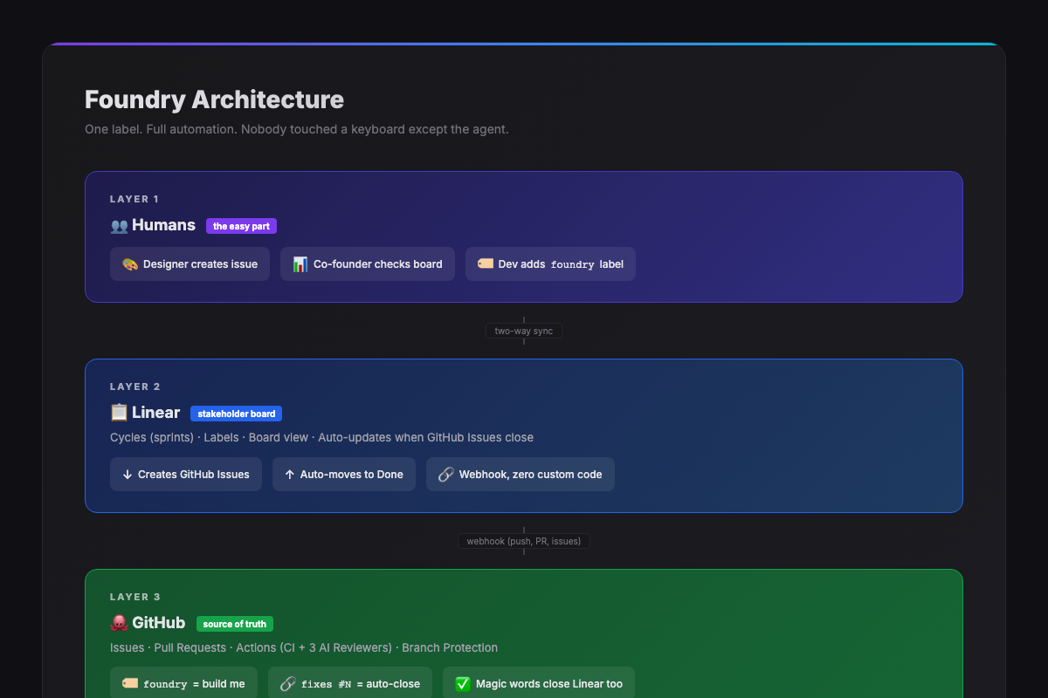Click the Linear layer title text
The height and width of the screenshot is (698, 1048).
pos(155,413)
